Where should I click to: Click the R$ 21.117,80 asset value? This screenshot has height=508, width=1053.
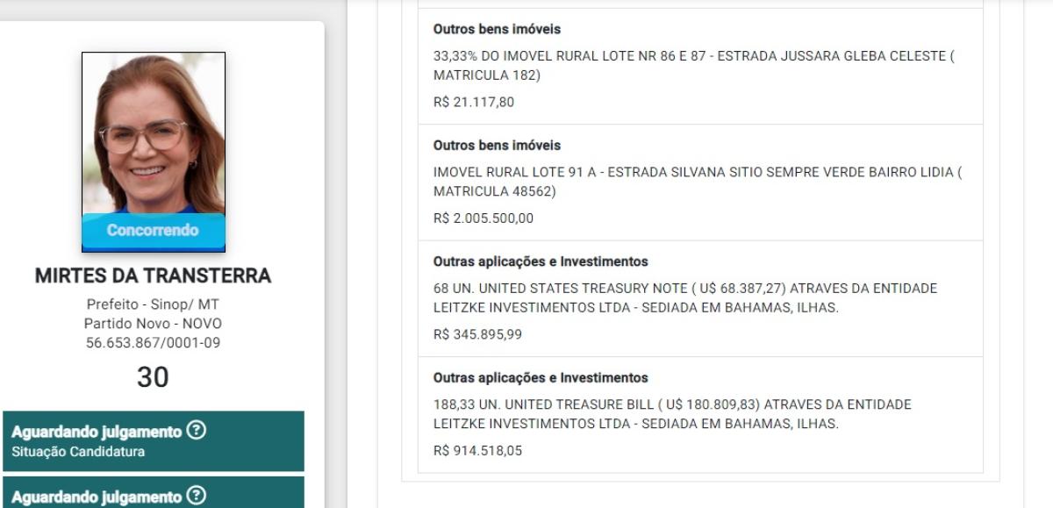(474, 102)
